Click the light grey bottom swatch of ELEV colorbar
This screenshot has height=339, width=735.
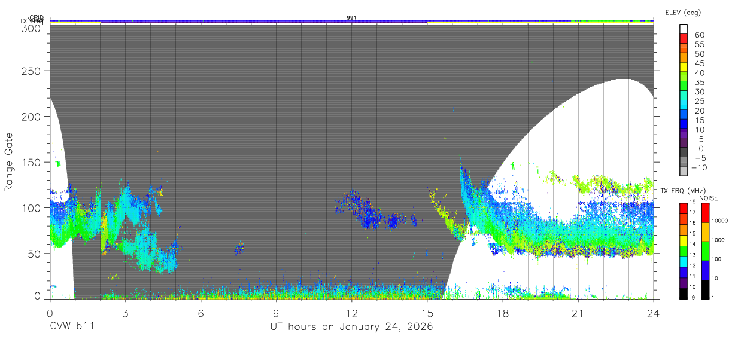click(684, 172)
